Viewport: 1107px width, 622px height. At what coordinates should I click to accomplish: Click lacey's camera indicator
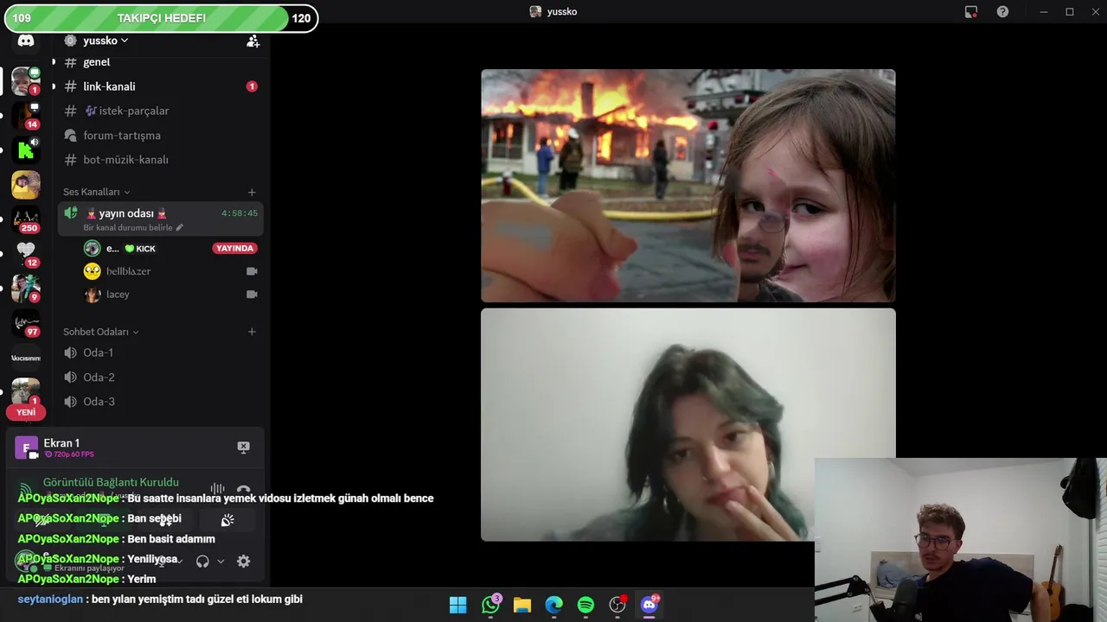(x=252, y=295)
